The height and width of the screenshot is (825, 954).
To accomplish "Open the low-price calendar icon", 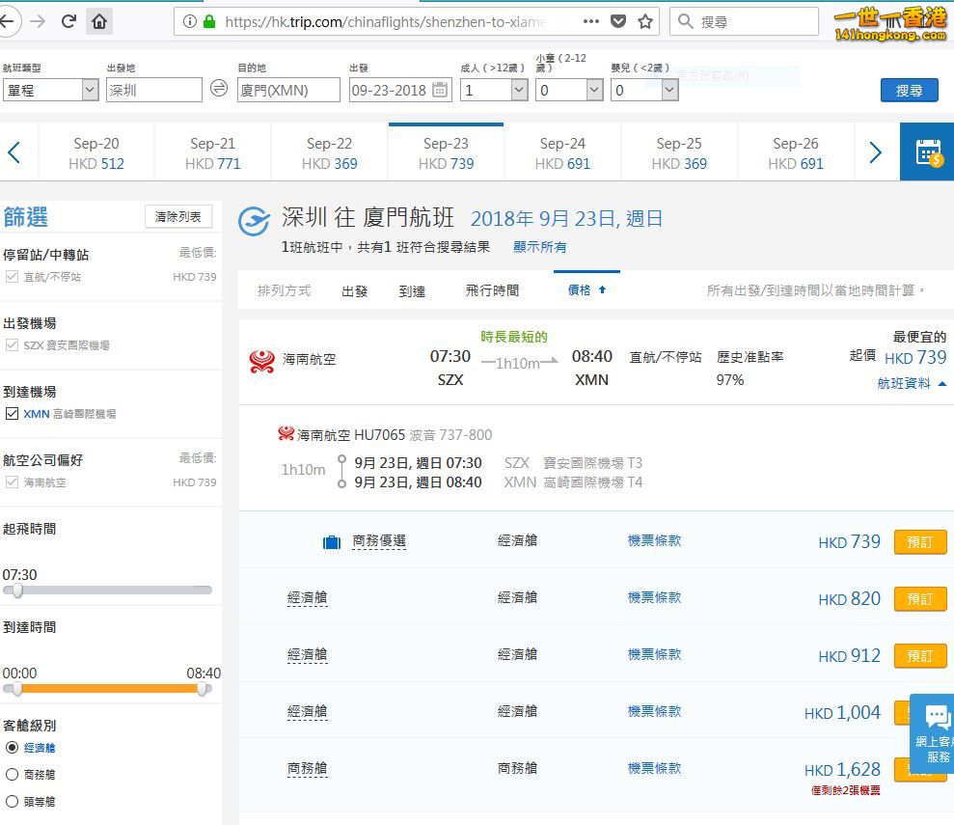I will click(927, 152).
